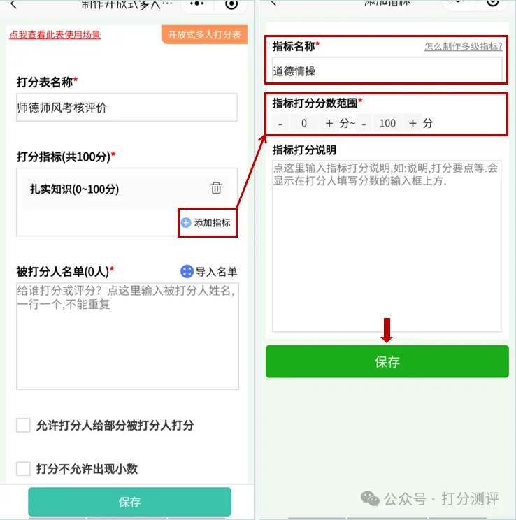Screen dimensions: 516x520
Task: Click the green 保存 button
Action: (x=387, y=361)
